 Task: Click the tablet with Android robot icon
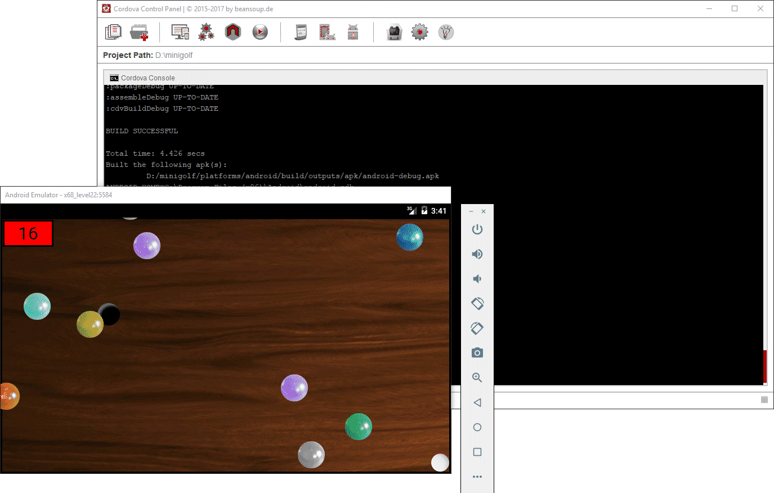327,33
